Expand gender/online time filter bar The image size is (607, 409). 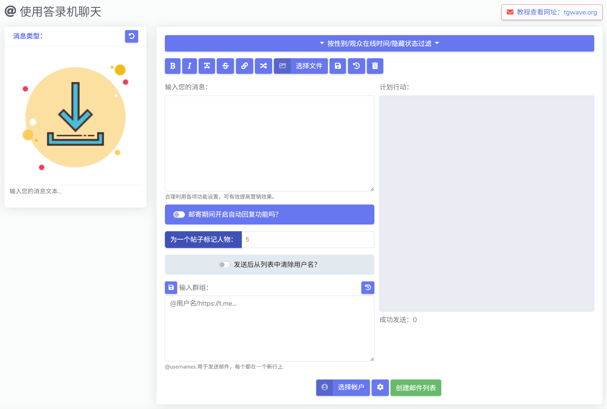[x=379, y=43]
